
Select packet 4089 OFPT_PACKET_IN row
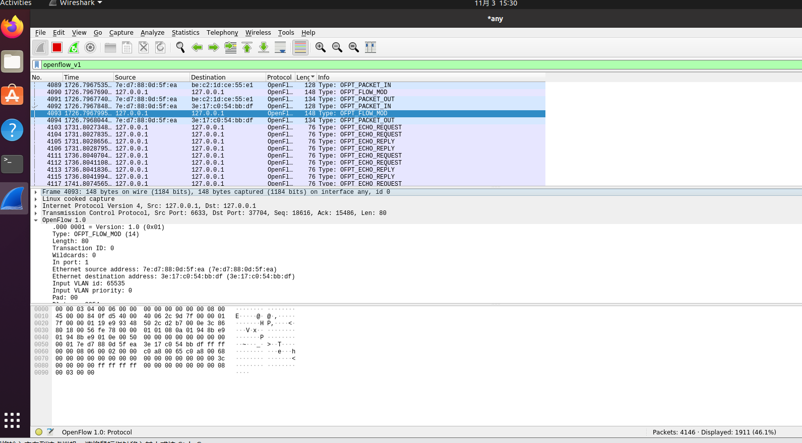pos(288,86)
